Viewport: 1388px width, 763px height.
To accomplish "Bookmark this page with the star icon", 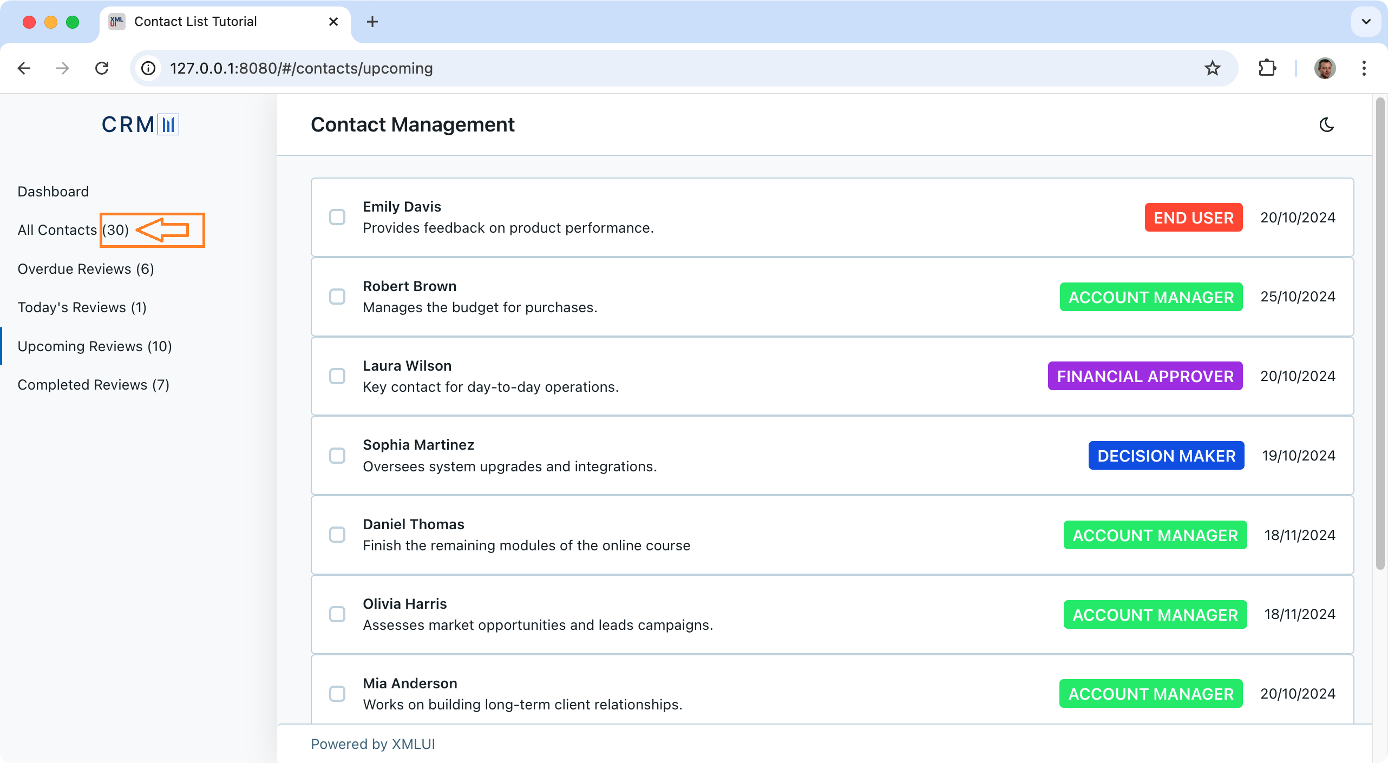I will point(1213,68).
